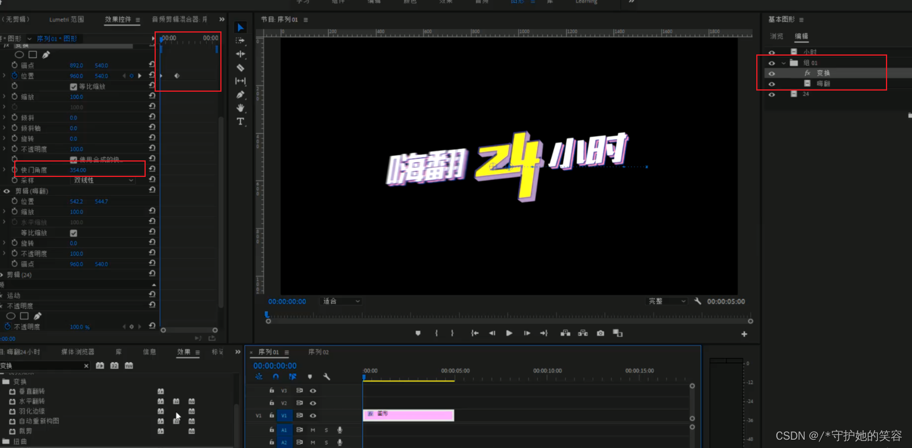Select the 裁剪 effect
This screenshot has height=448, width=912.
pyautogui.click(x=25, y=431)
